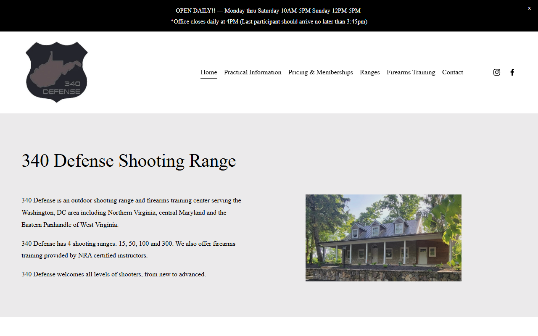
Task: Dismiss the announcement bar with the X
Action: tap(529, 8)
